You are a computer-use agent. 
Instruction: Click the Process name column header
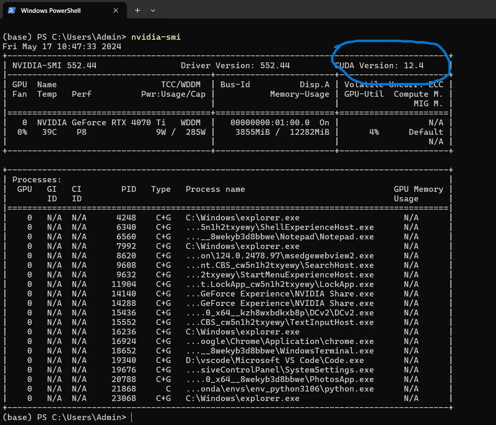pyautogui.click(x=216, y=189)
